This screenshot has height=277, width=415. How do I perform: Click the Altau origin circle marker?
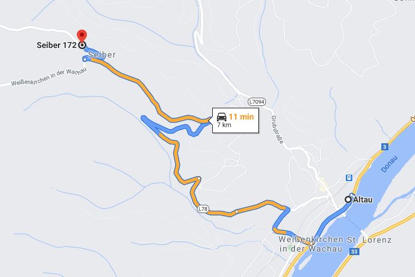point(348,199)
